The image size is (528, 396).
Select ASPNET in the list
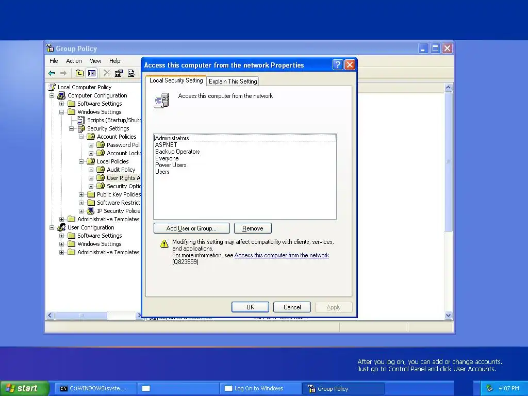[x=245, y=145]
